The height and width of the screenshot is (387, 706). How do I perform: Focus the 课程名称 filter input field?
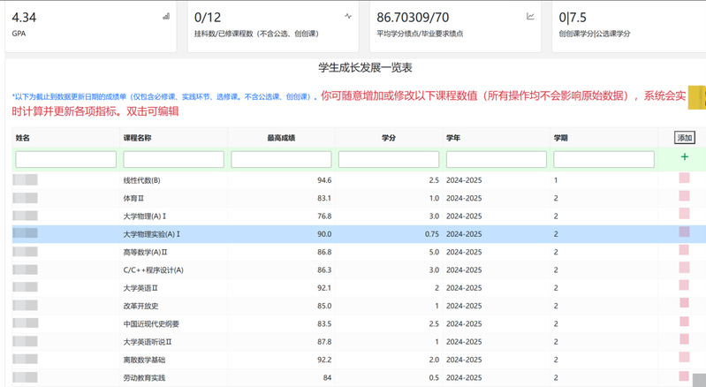coord(173,159)
